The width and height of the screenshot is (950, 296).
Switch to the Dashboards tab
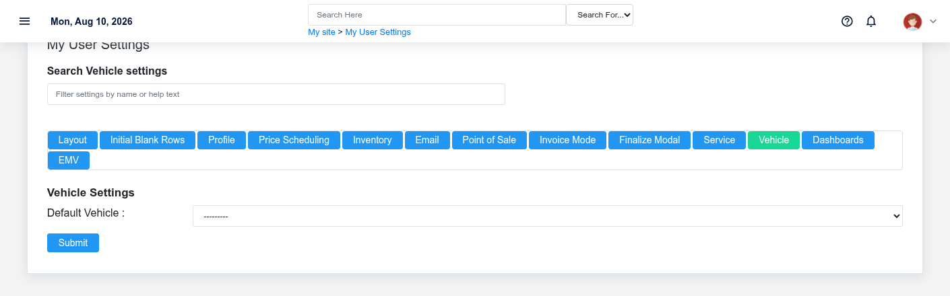(838, 140)
